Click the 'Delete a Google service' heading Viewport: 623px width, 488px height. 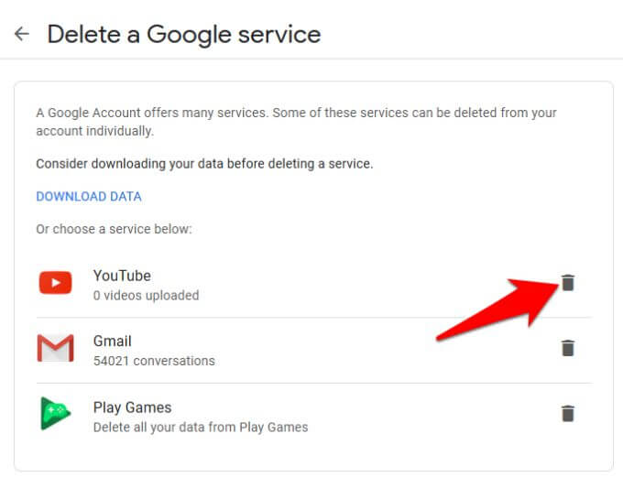point(183,35)
